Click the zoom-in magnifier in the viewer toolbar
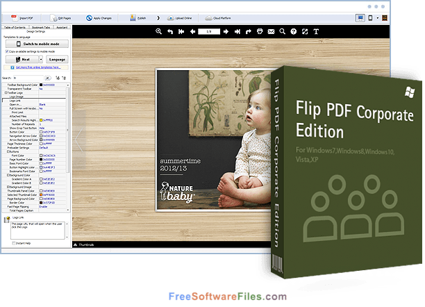The height and width of the screenshot is (307, 425). pos(158,31)
